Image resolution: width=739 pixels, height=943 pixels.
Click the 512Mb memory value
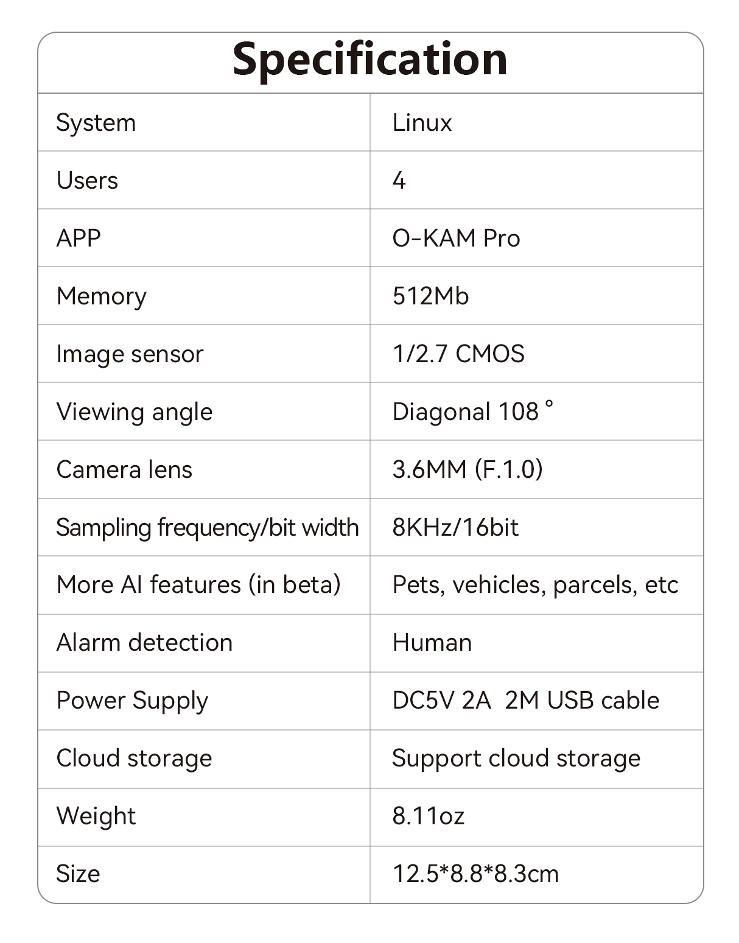[x=430, y=296]
